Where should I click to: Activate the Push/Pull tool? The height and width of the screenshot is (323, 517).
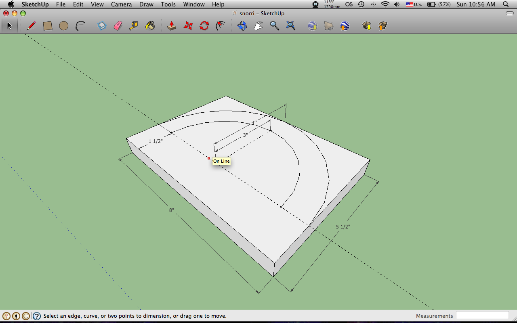(172, 26)
